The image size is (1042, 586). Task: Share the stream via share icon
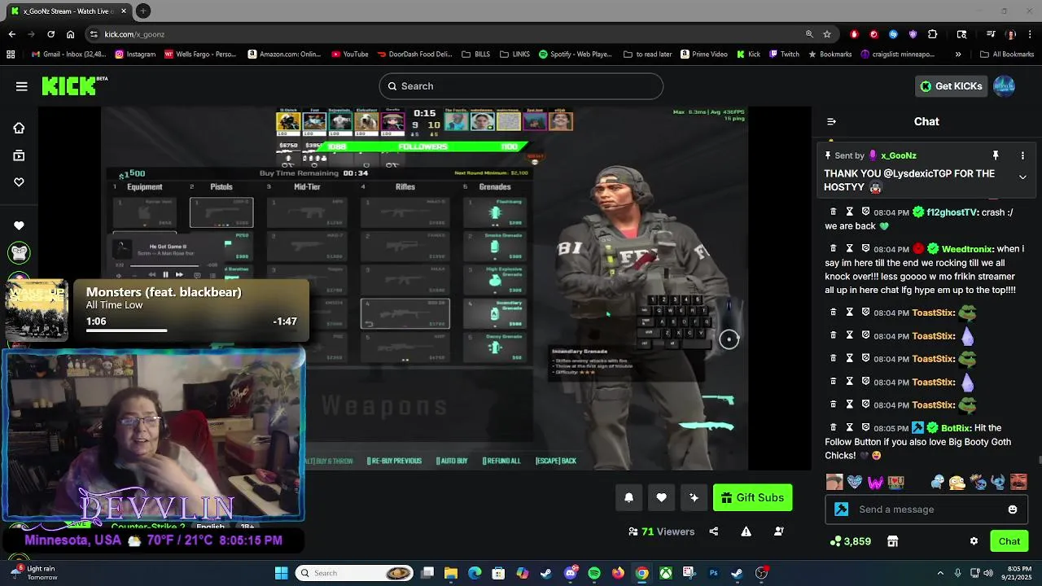[714, 531]
